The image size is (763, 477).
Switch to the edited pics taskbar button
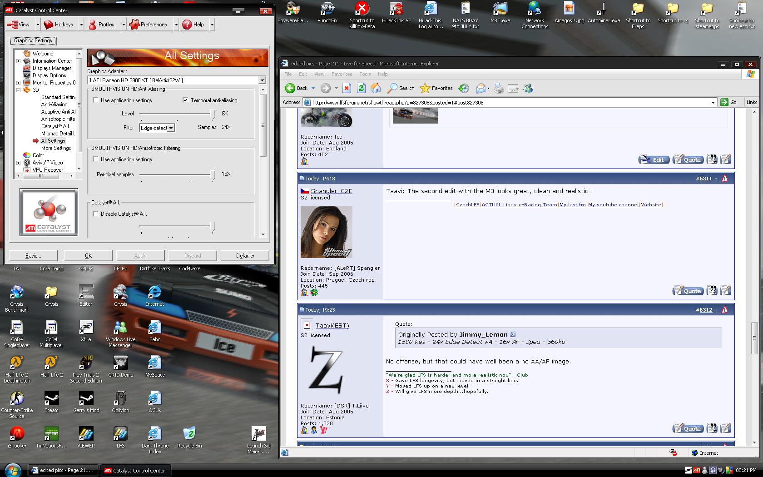point(64,470)
